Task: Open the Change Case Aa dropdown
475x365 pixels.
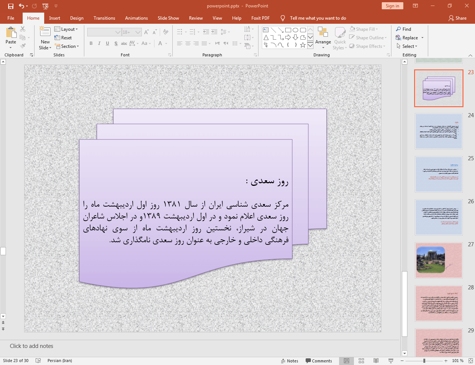Action: click(x=146, y=43)
